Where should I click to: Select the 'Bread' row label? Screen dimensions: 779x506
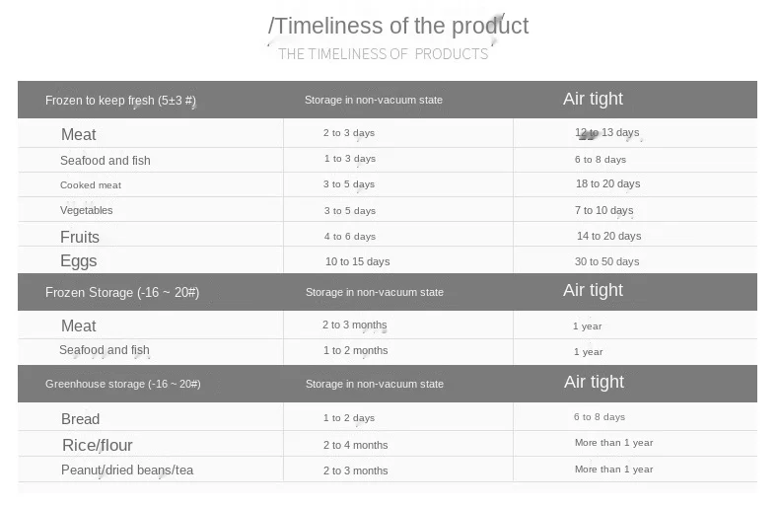pyautogui.click(x=81, y=419)
